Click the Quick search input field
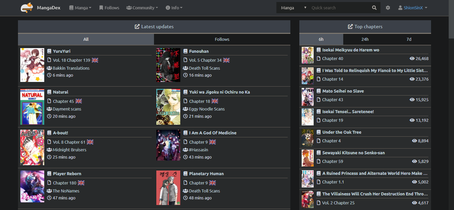The height and width of the screenshot is (210, 454). tap(339, 8)
